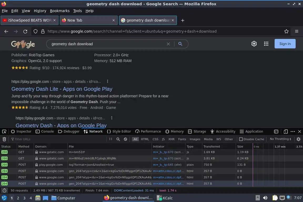This screenshot has width=303, height=202.
Task: Open the Style Editor panel
Action: pos(119,132)
